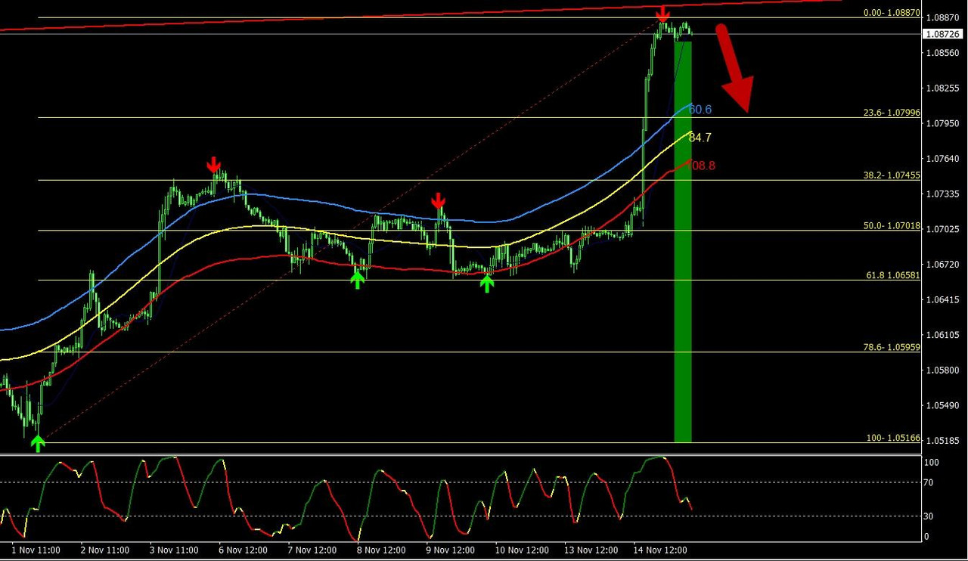
Task: Click the oscillator scale's top value 100
Action: pos(932,463)
